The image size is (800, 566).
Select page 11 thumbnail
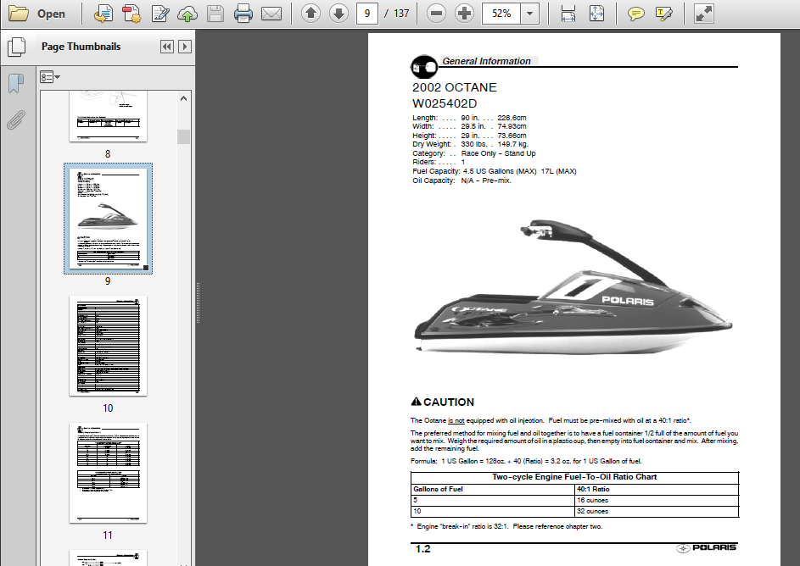(108, 473)
